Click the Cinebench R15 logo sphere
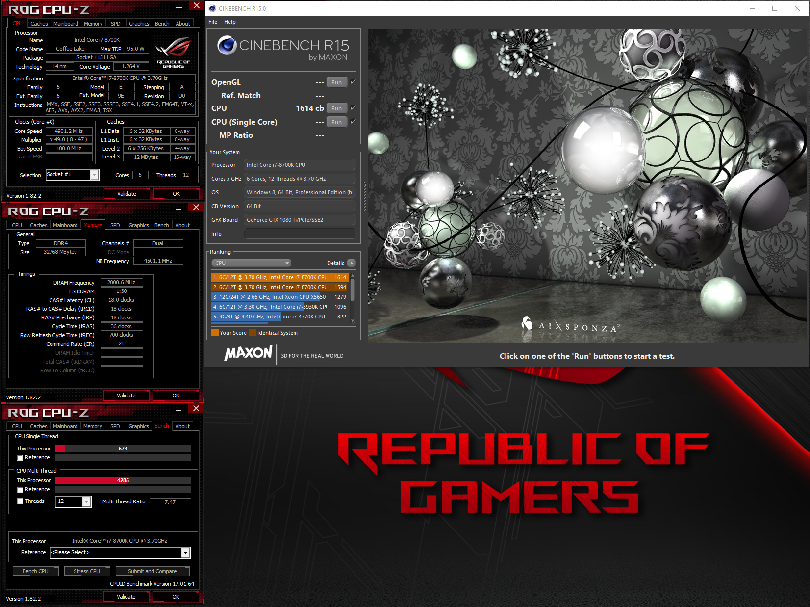The width and height of the screenshot is (810, 607). tap(227, 45)
